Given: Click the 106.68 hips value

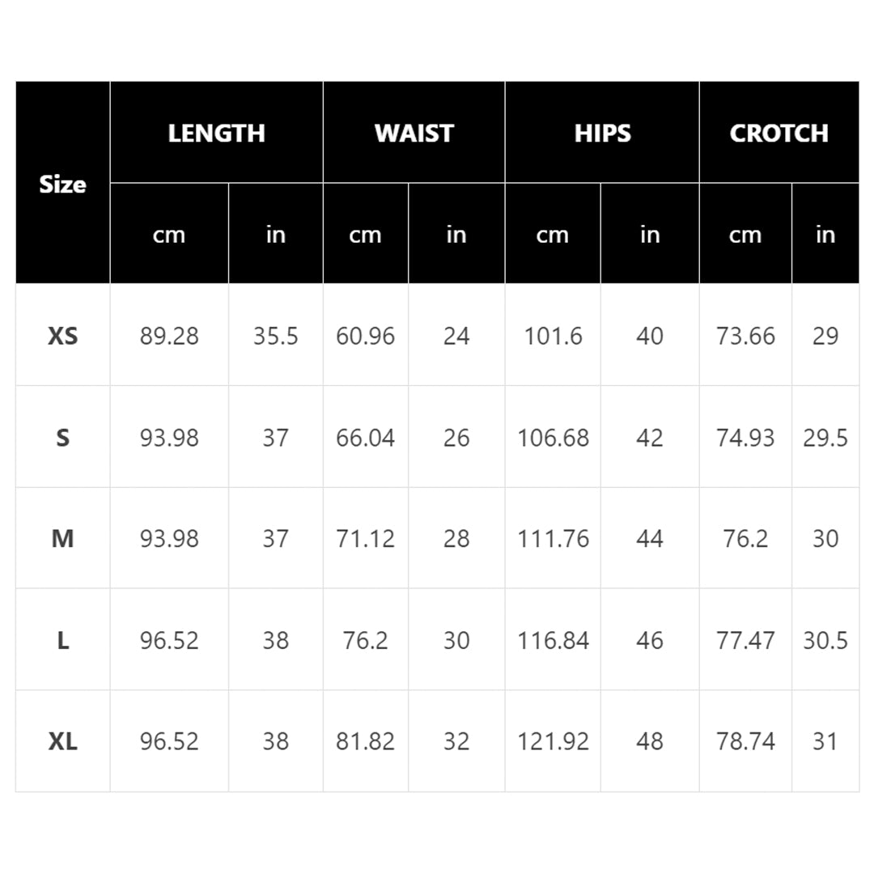Looking at the screenshot, I should (x=554, y=438).
